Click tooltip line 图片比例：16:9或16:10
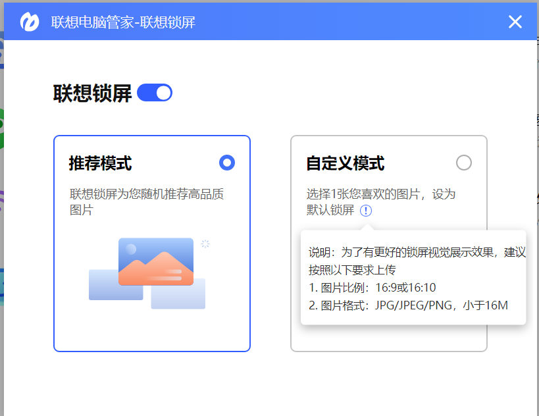 click(x=372, y=288)
